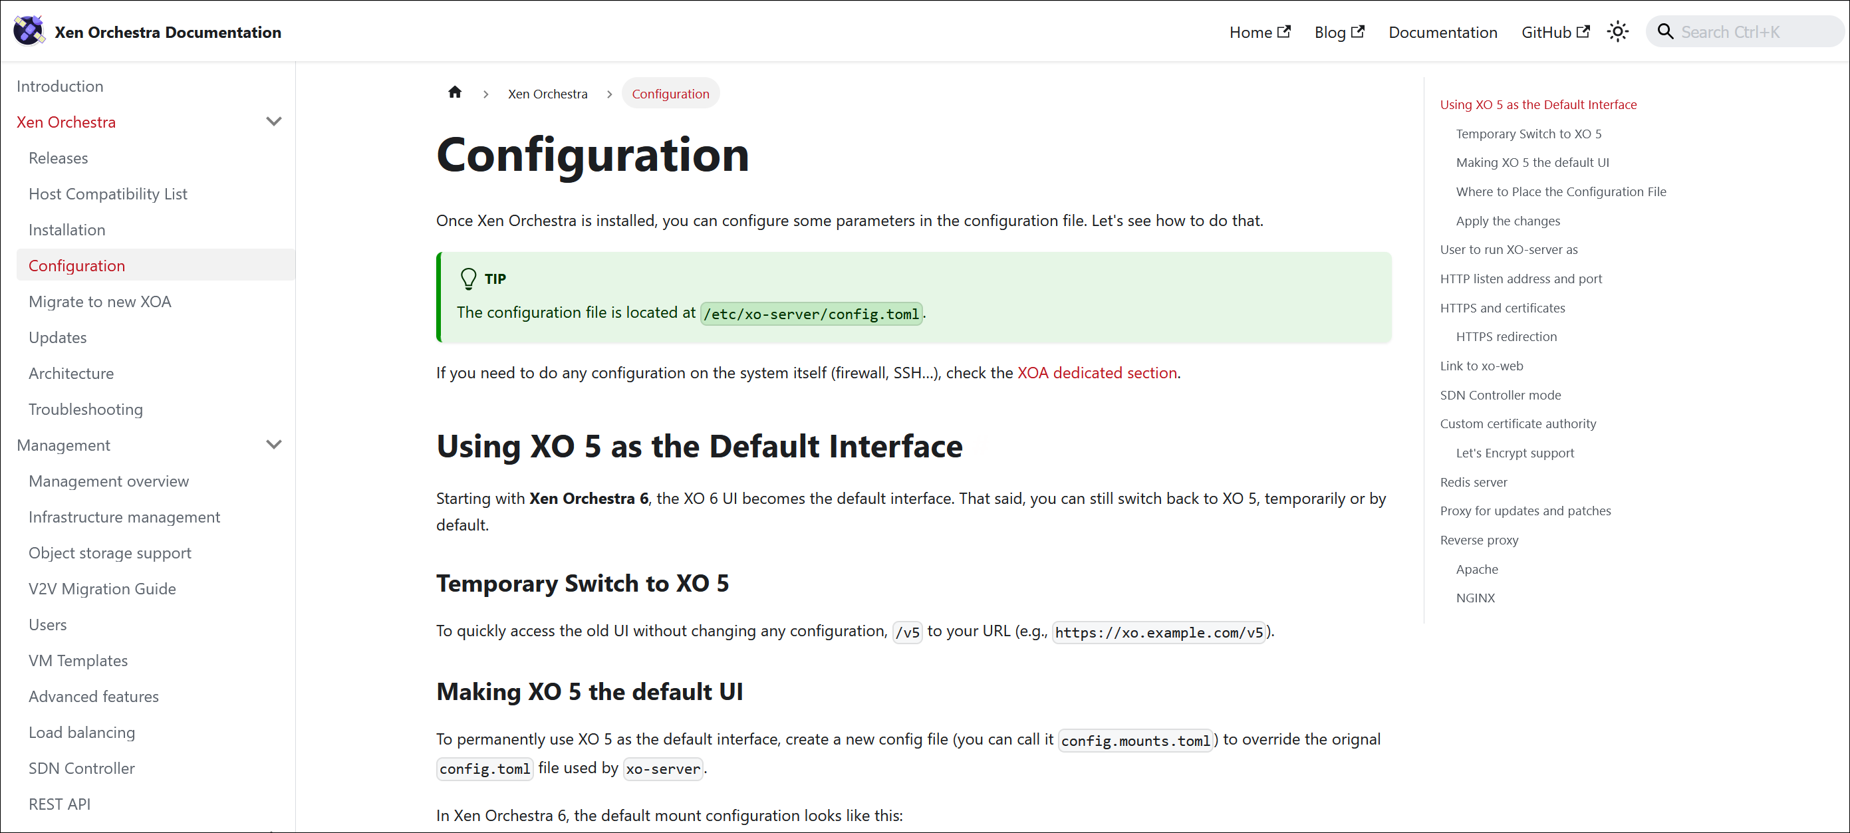The width and height of the screenshot is (1850, 833).
Task: Open the REST API sidebar entry
Action: (60, 804)
